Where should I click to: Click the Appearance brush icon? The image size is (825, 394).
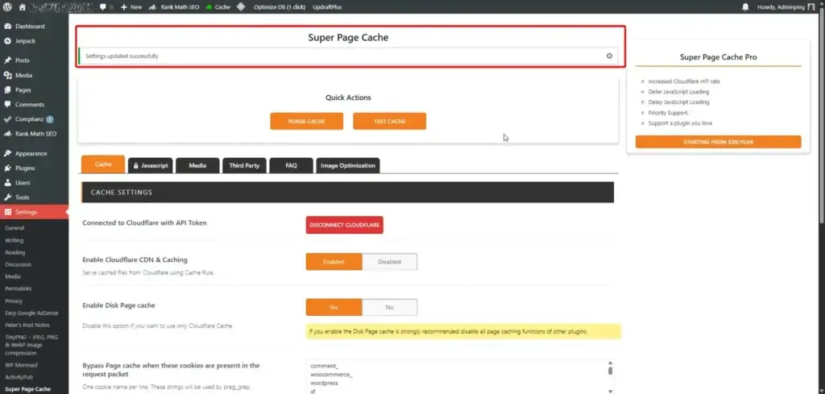[8, 154]
